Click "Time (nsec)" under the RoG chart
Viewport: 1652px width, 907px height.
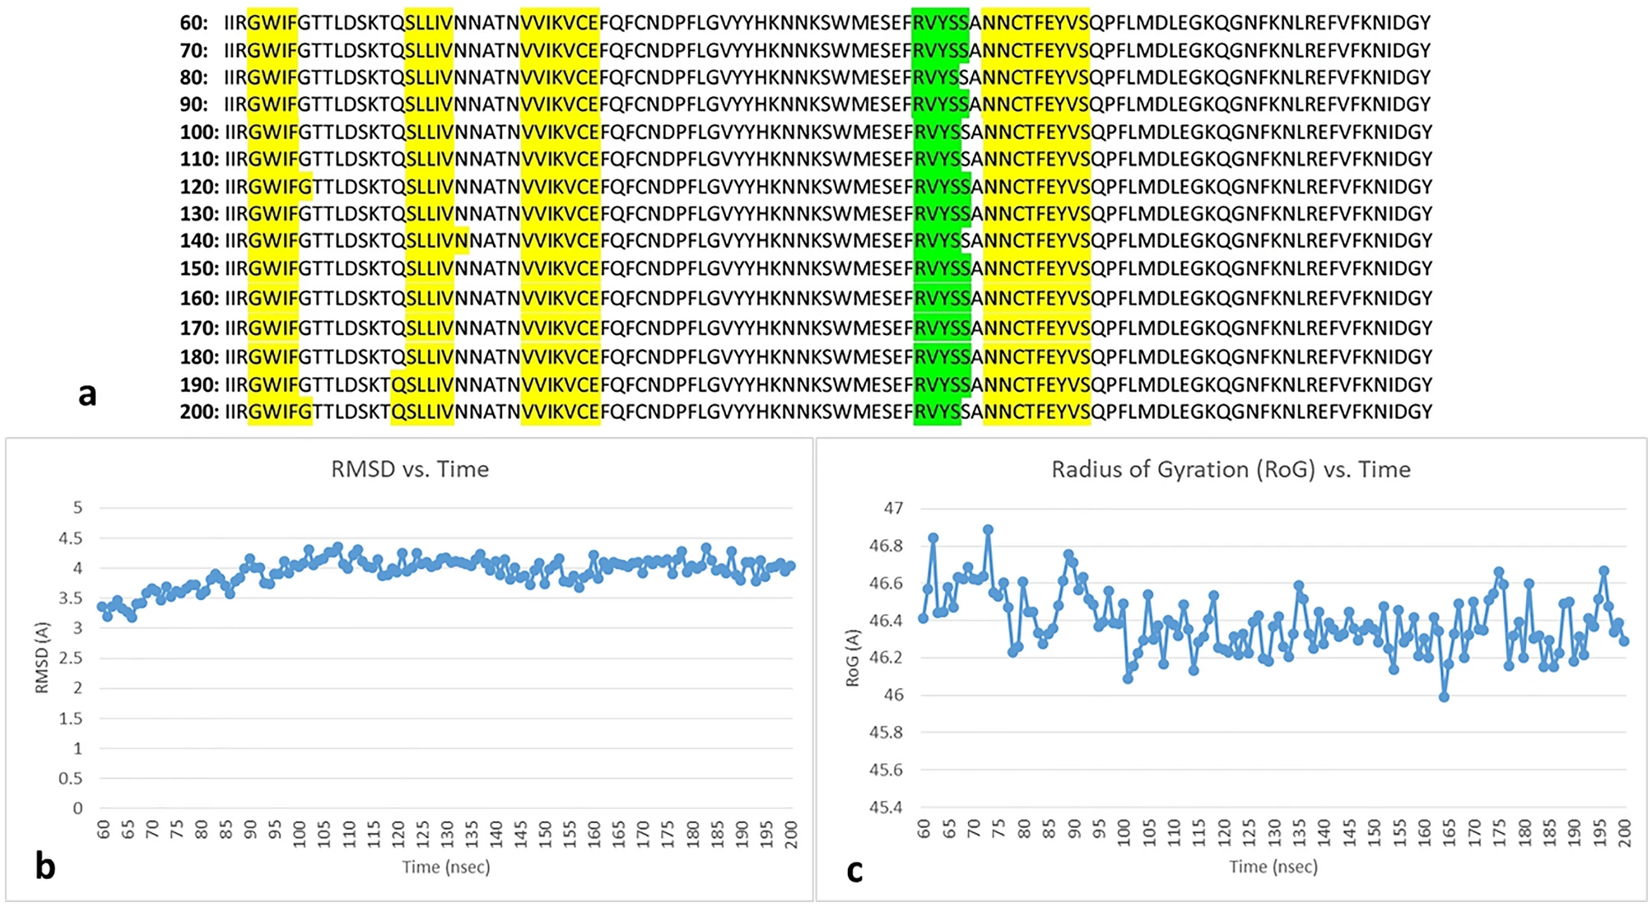[1273, 867]
